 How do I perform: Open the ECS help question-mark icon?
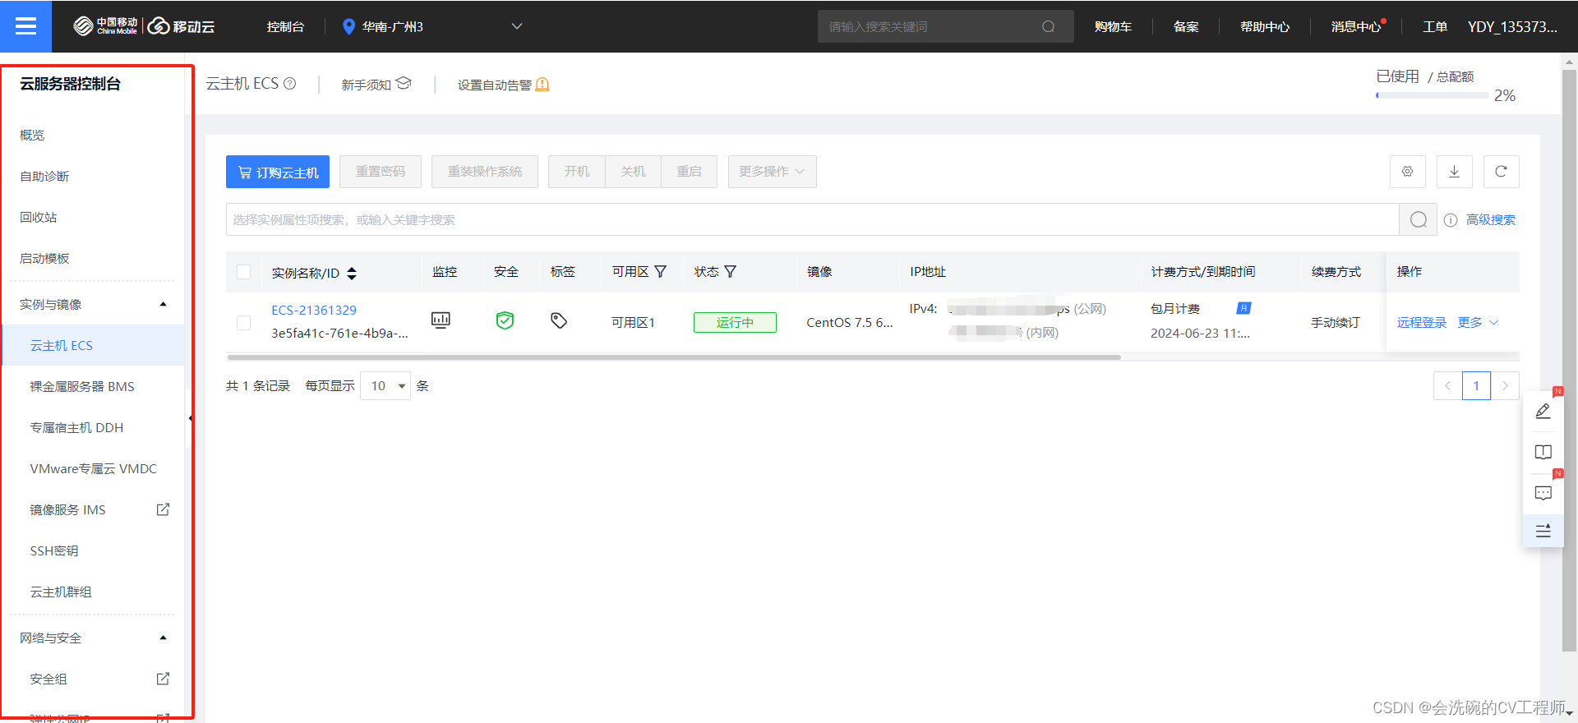[x=289, y=84]
